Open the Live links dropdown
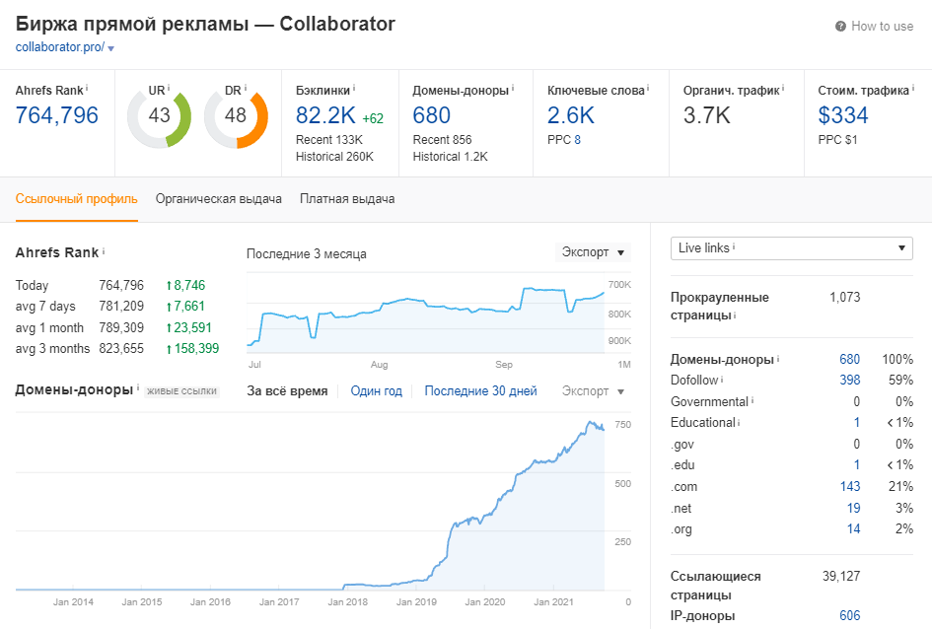This screenshot has width=932, height=629. 789,248
